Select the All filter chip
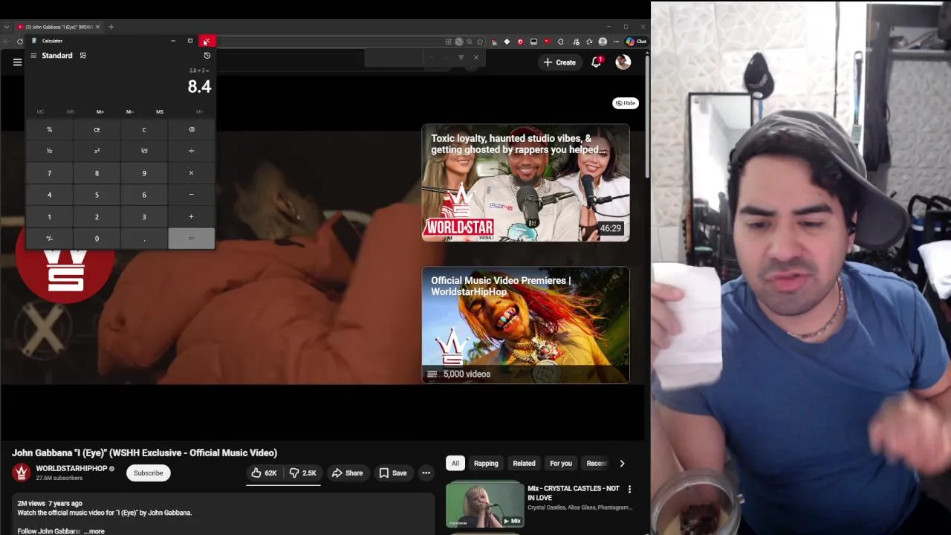The width and height of the screenshot is (951, 535). coord(455,463)
